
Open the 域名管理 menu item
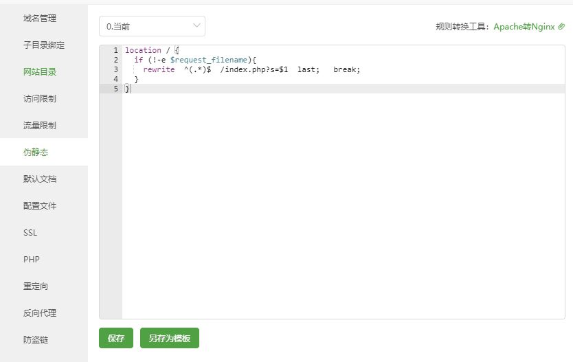point(39,19)
